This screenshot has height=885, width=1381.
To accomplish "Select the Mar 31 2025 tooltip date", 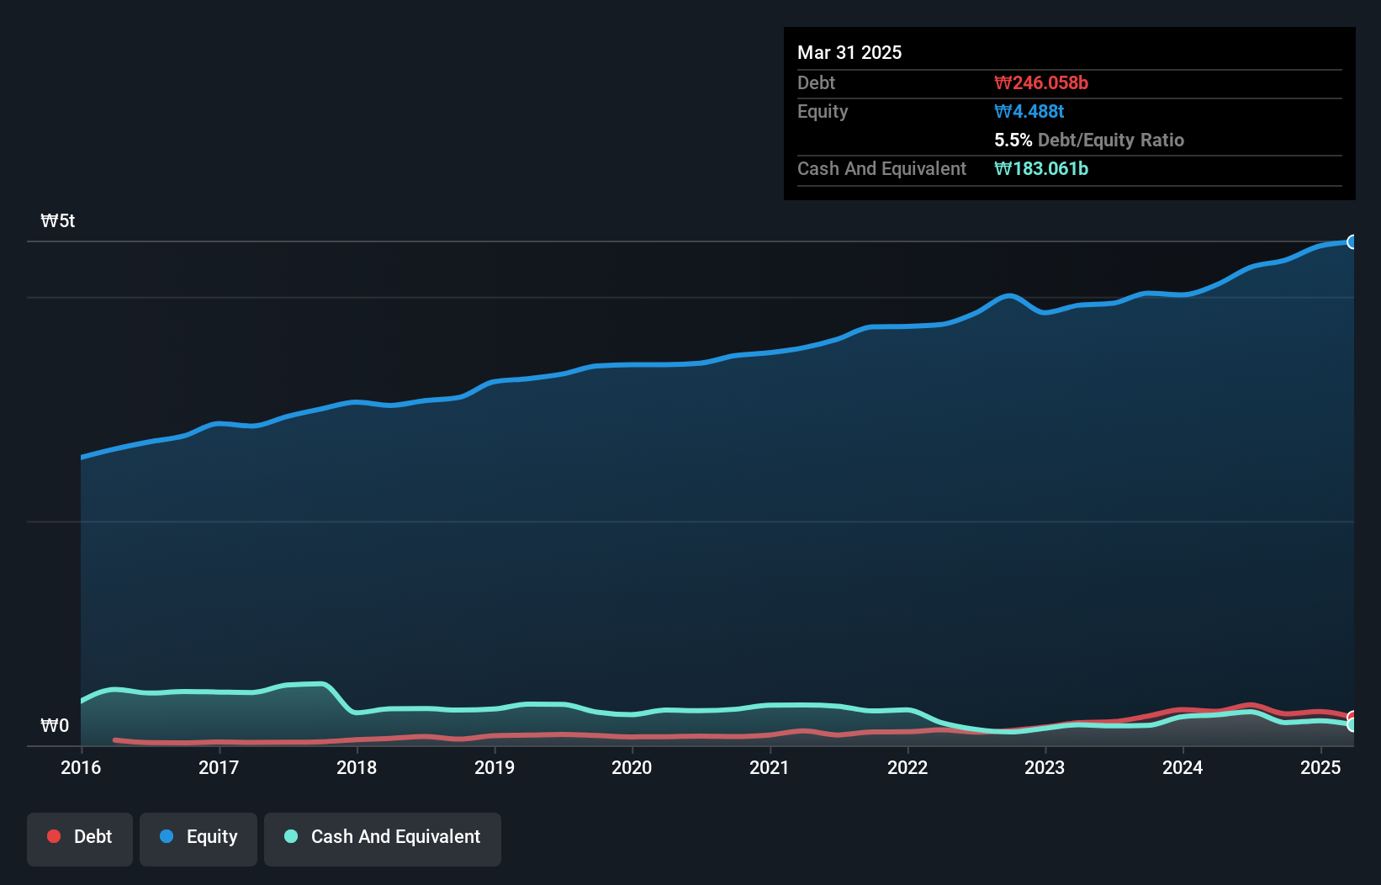I will 849,52.
